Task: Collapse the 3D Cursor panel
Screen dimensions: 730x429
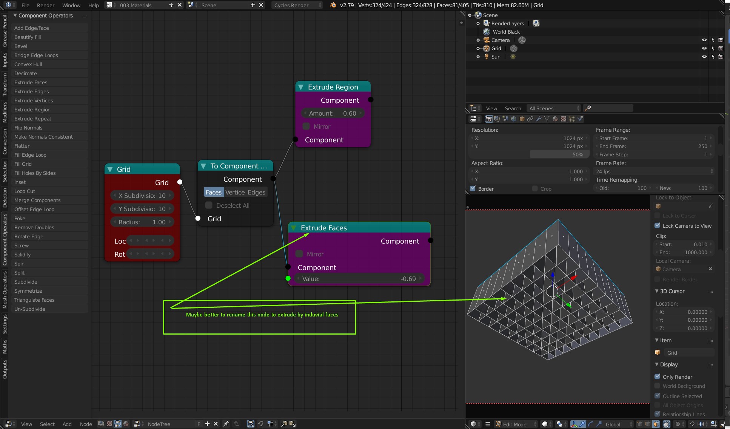Action: (x=657, y=291)
